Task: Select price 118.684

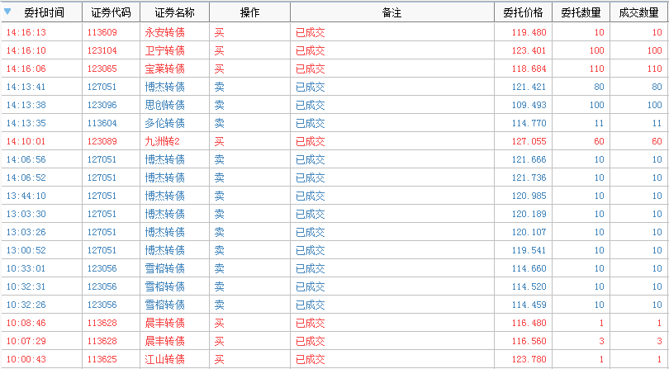Action: click(529, 69)
